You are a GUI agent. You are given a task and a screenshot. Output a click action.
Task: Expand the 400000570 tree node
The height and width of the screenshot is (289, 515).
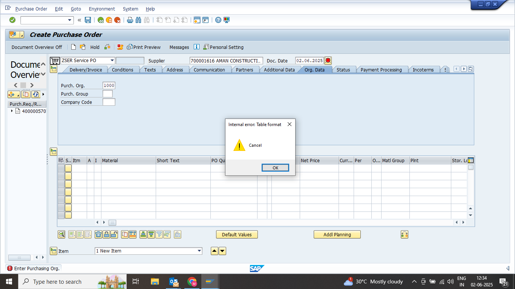click(12, 111)
